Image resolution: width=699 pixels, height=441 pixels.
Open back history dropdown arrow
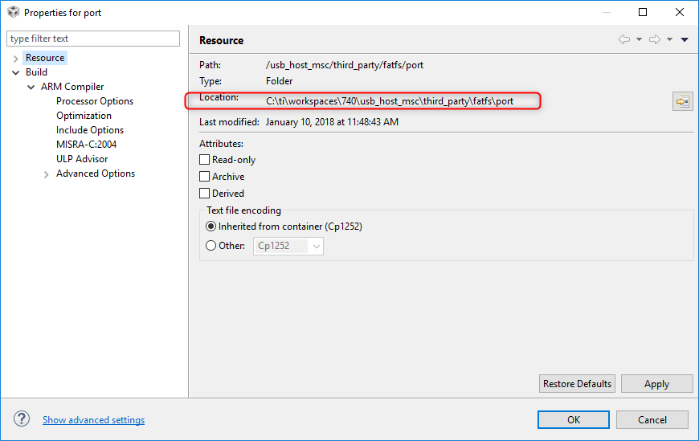tap(639, 39)
